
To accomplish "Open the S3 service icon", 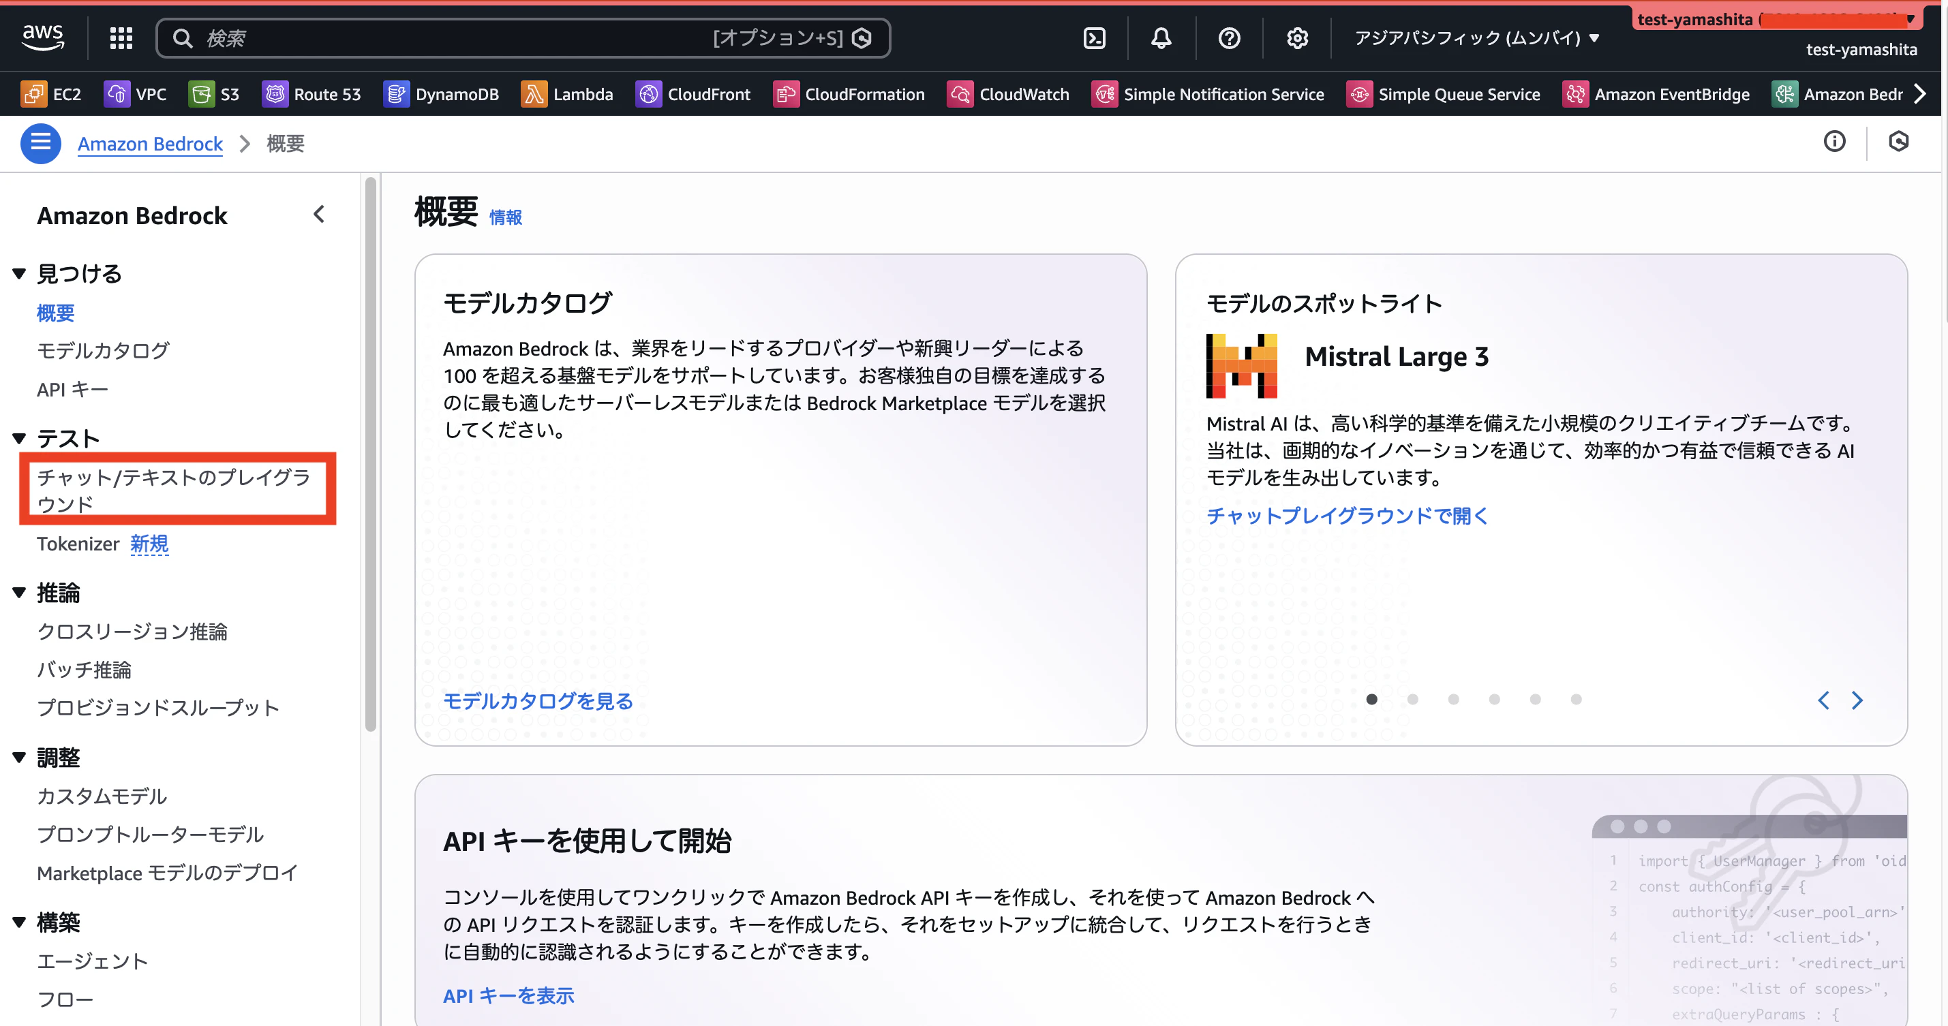I will 214,94.
